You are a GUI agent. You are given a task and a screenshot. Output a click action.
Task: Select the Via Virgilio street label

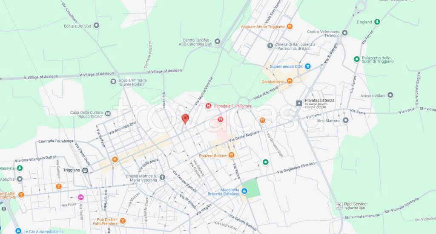pos(204,209)
